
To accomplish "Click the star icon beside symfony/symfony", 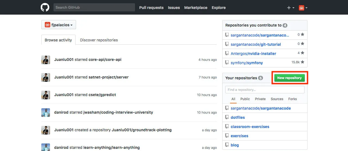I will pyautogui.click(x=302, y=62).
